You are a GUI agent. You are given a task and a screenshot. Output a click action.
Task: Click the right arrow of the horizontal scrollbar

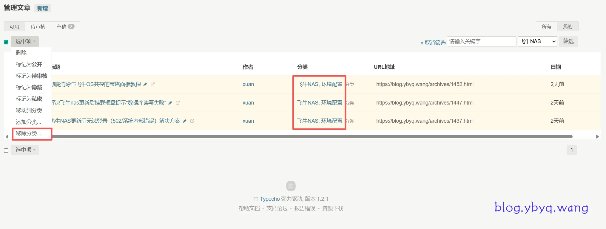597,137
